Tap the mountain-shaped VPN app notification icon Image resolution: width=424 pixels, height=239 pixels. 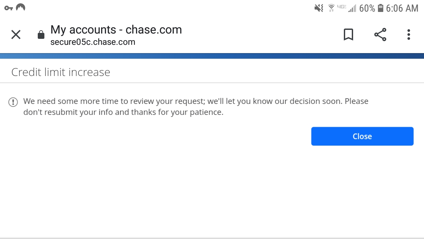click(x=21, y=7)
